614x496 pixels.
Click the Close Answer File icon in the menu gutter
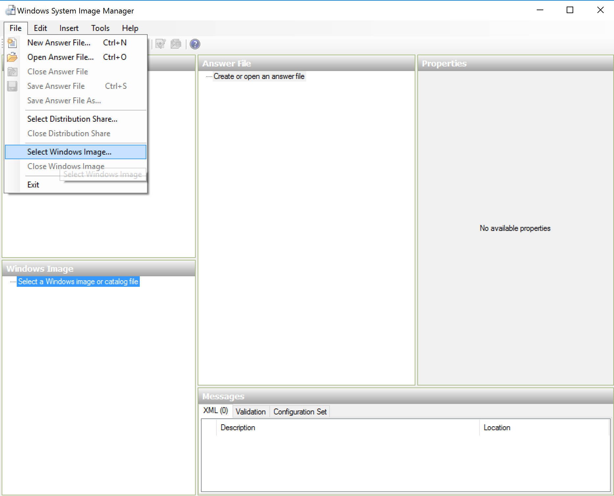tap(12, 71)
